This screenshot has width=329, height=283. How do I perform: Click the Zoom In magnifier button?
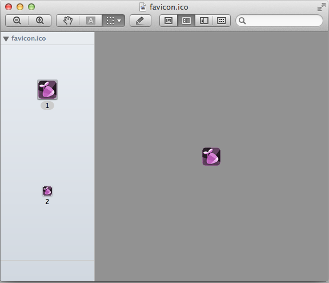pyautogui.click(x=39, y=21)
